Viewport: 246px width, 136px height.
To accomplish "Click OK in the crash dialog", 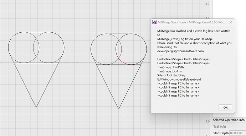I will 225,107.
